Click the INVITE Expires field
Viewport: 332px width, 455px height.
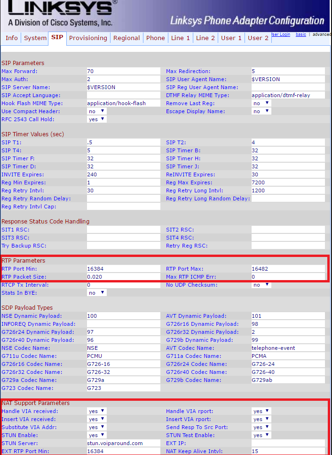124,174
